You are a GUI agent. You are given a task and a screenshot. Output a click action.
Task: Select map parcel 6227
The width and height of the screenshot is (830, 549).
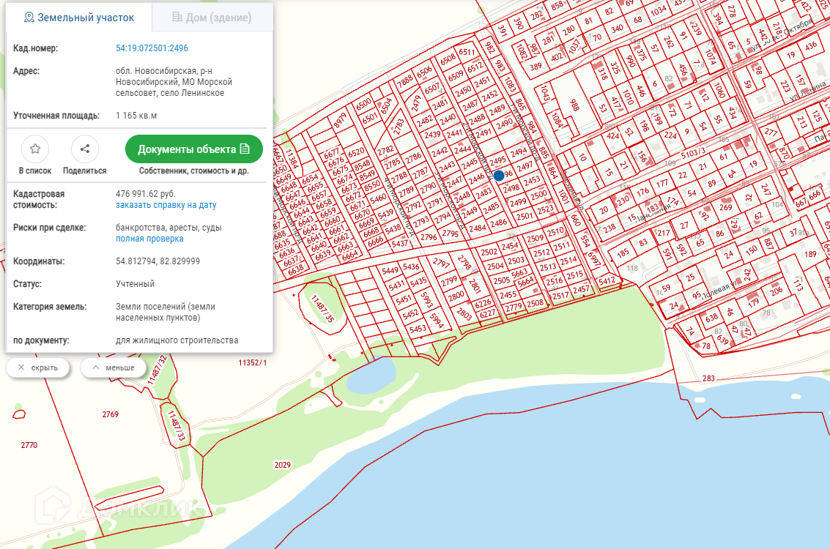click(487, 313)
